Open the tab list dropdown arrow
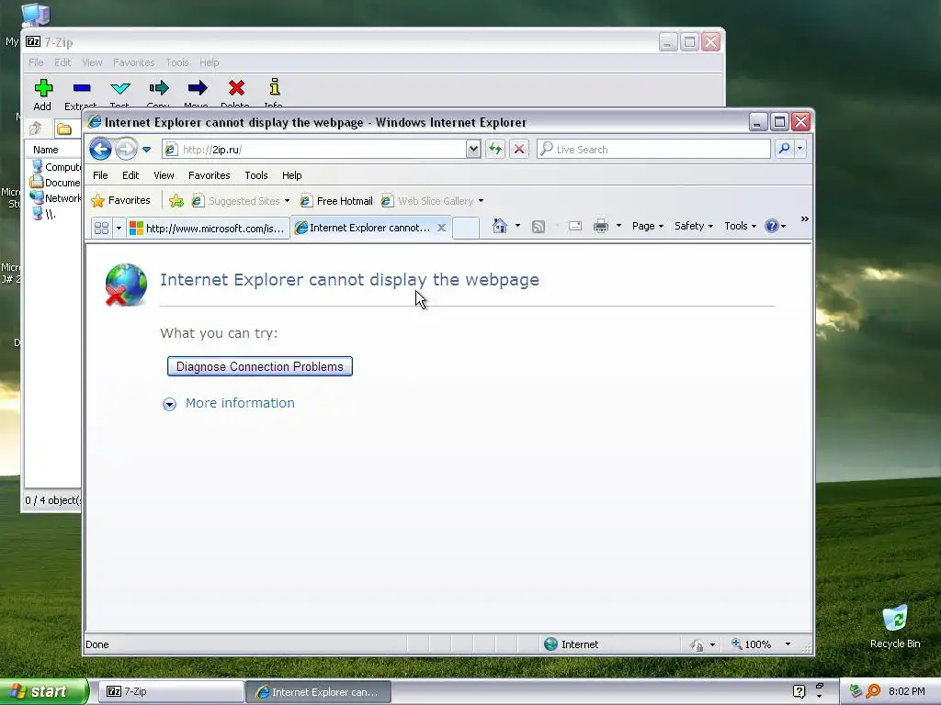Image resolution: width=941 pixels, height=705 pixels. click(119, 229)
